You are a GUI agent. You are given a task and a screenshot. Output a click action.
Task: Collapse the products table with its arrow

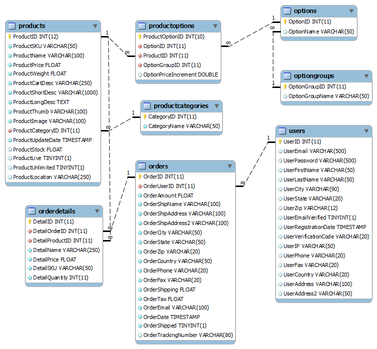(x=95, y=26)
